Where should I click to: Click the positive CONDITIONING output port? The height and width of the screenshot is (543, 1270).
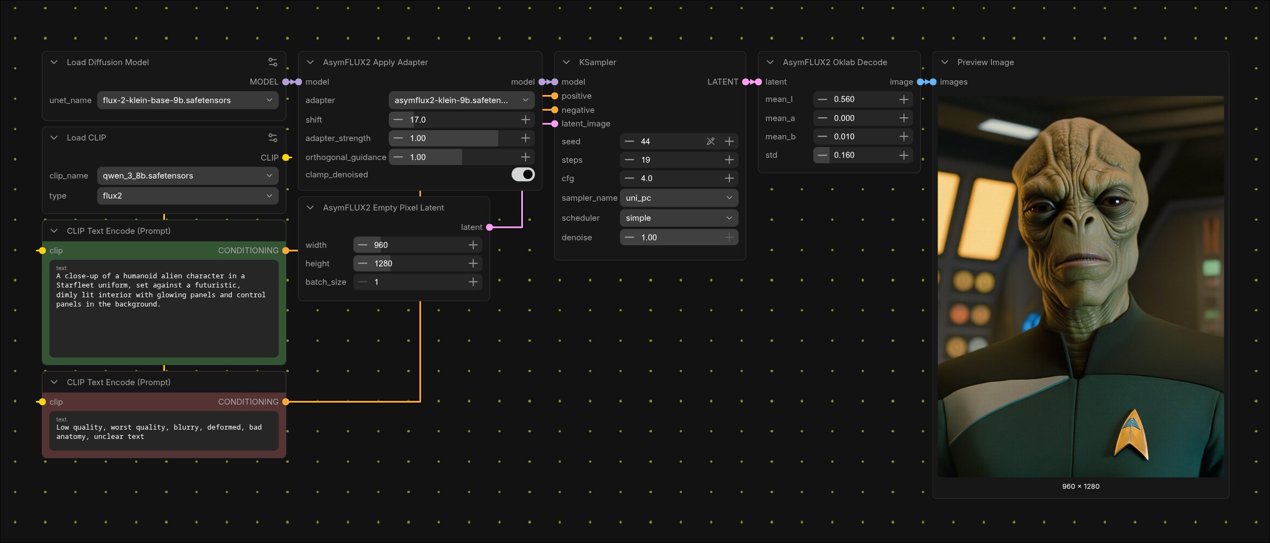(x=286, y=251)
